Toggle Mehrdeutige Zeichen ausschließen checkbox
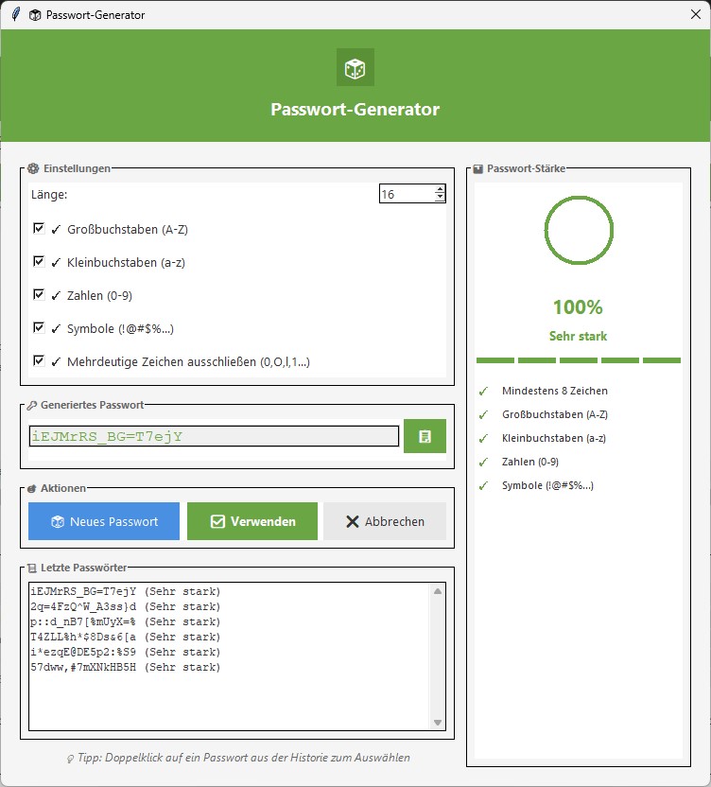The width and height of the screenshot is (711, 787). 39,361
